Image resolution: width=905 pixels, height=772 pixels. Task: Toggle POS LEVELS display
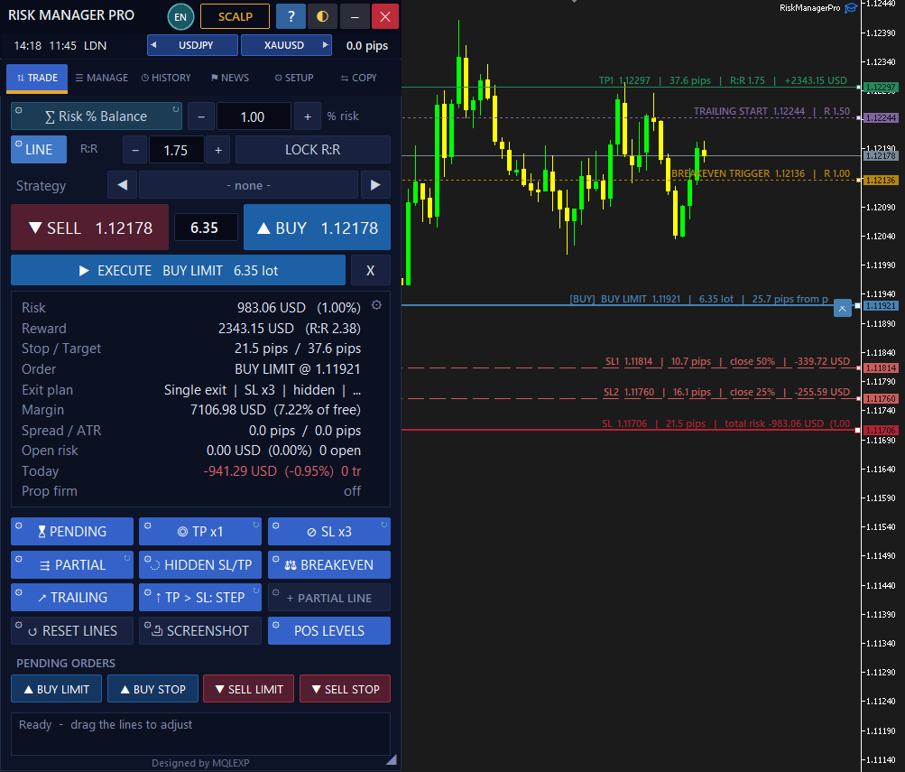(x=329, y=631)
